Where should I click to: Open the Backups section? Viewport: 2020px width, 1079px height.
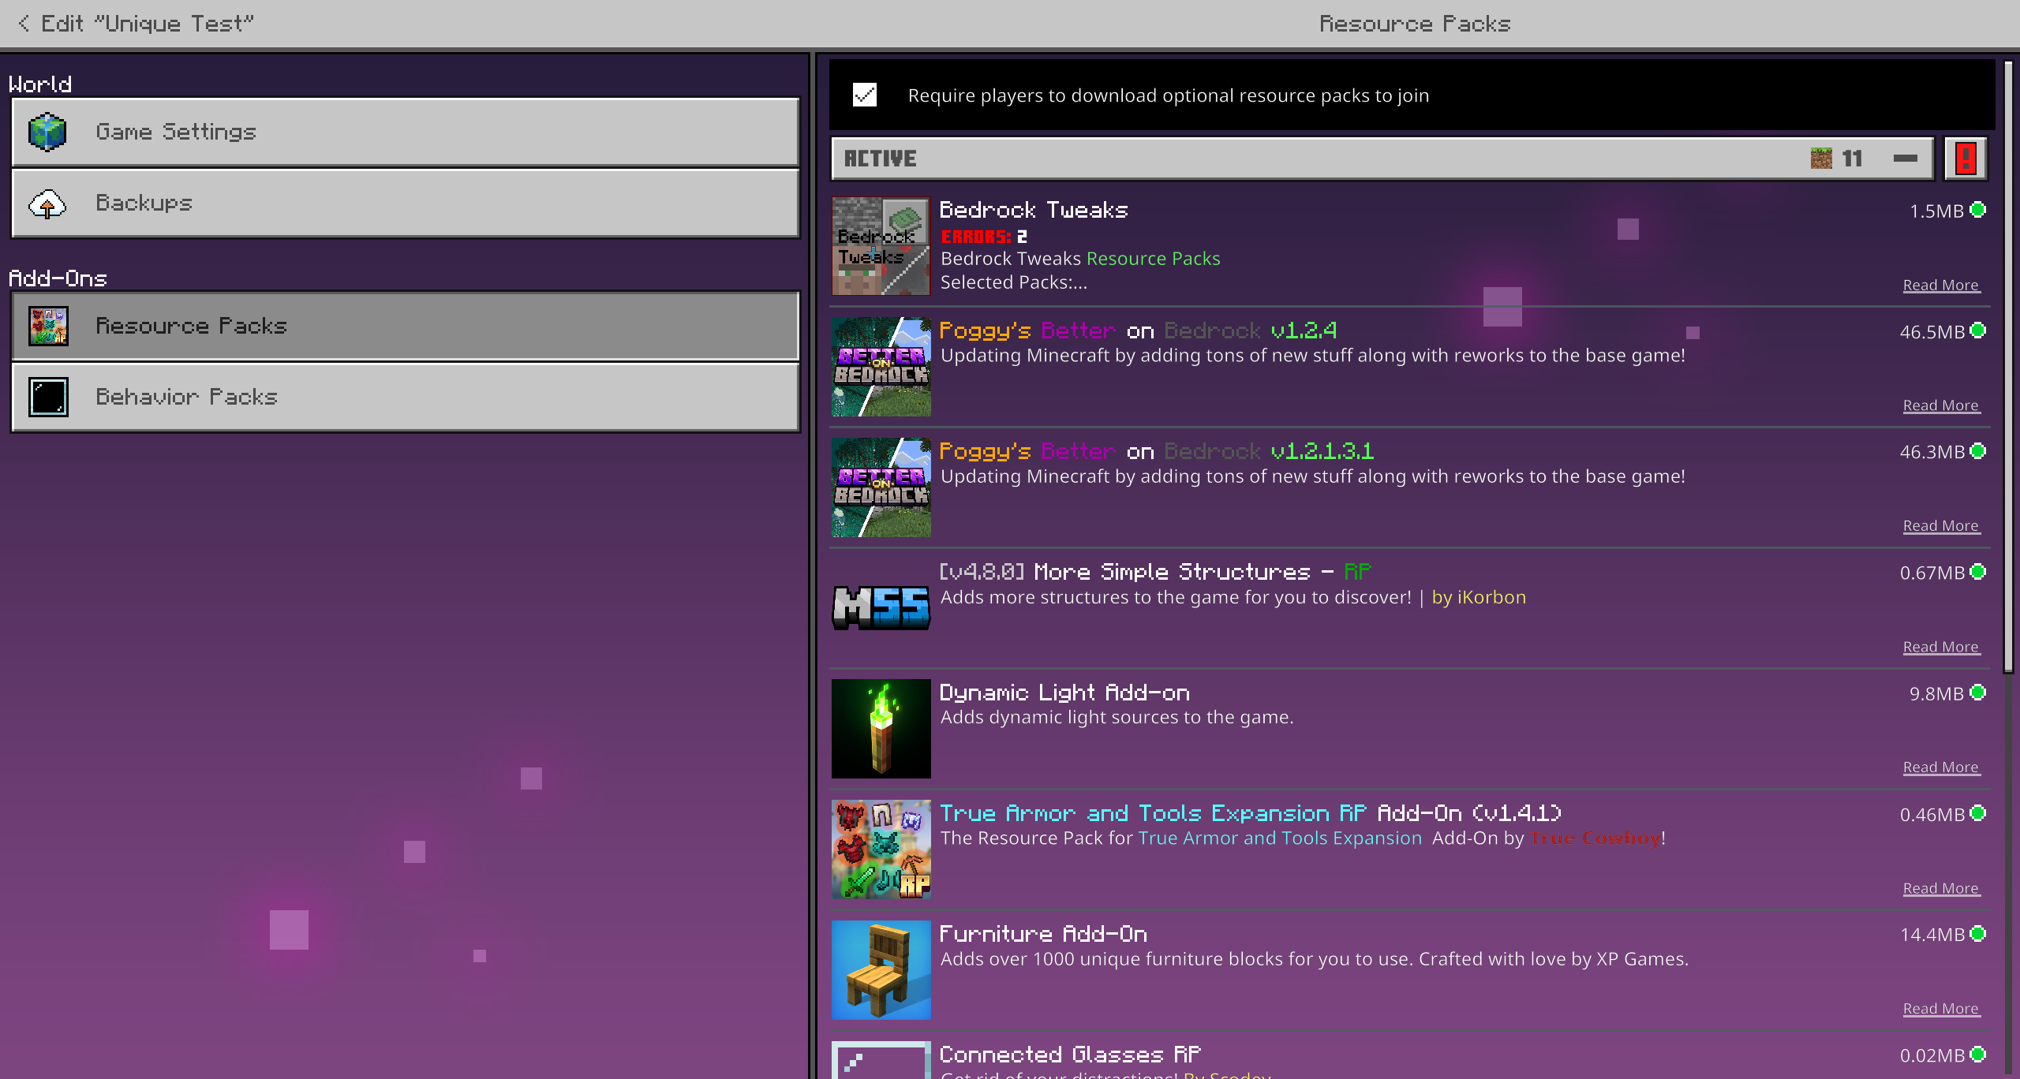pos(405,203)
